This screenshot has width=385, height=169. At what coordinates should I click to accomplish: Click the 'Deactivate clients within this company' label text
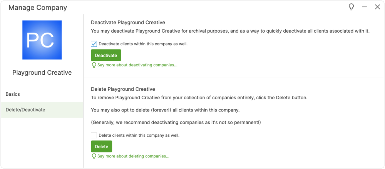(x=143, y=44)
